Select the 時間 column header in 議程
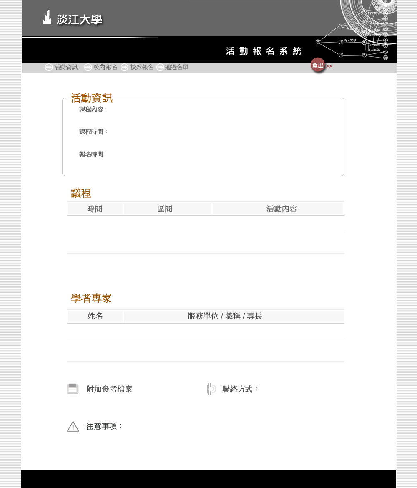This screenshot has height=488, width=417. coord(95,209)
